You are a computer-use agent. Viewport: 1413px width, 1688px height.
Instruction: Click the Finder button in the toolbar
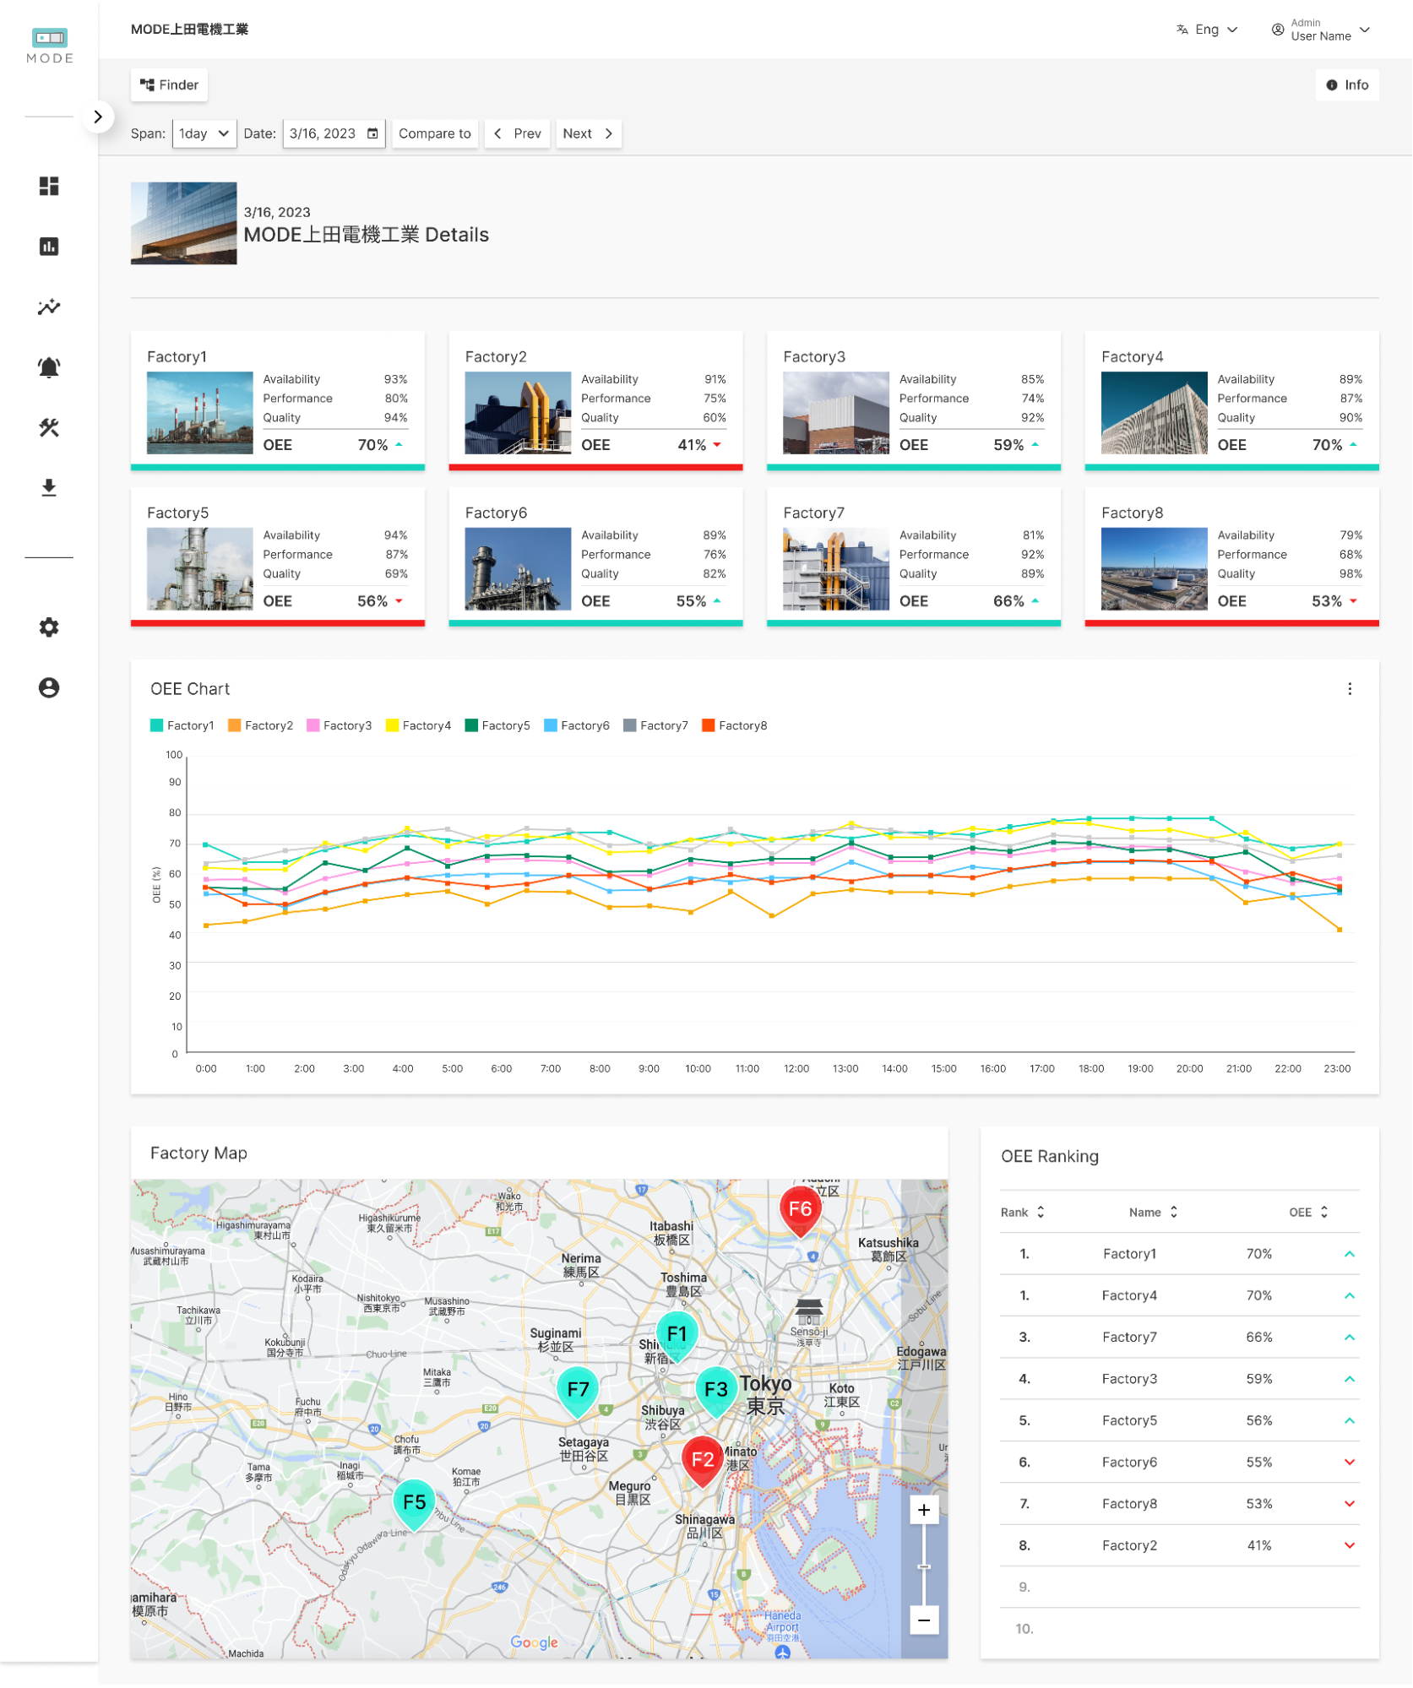tap(168, 84)
